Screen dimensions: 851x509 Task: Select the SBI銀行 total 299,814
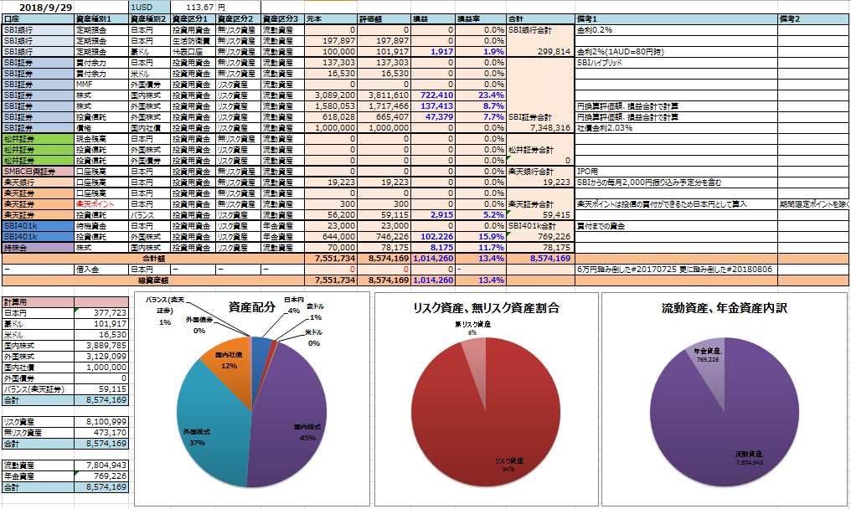coord(540,52)
